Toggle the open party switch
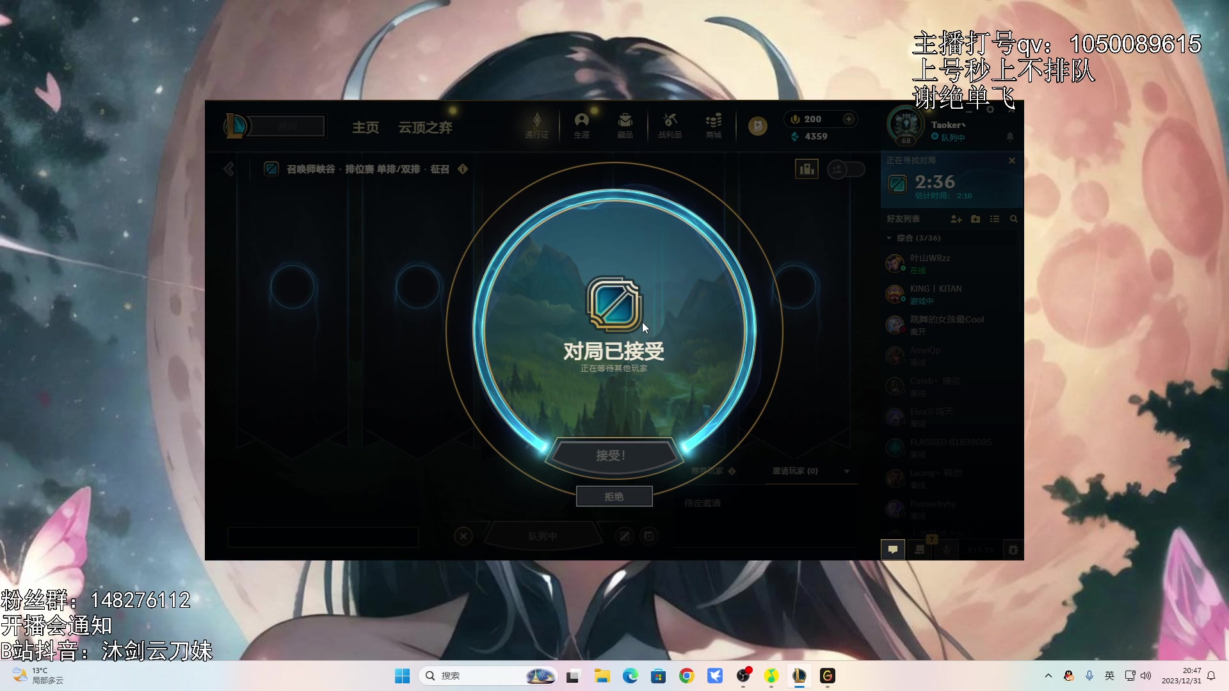Viewport: 1229px width, 691px height. 846,169
